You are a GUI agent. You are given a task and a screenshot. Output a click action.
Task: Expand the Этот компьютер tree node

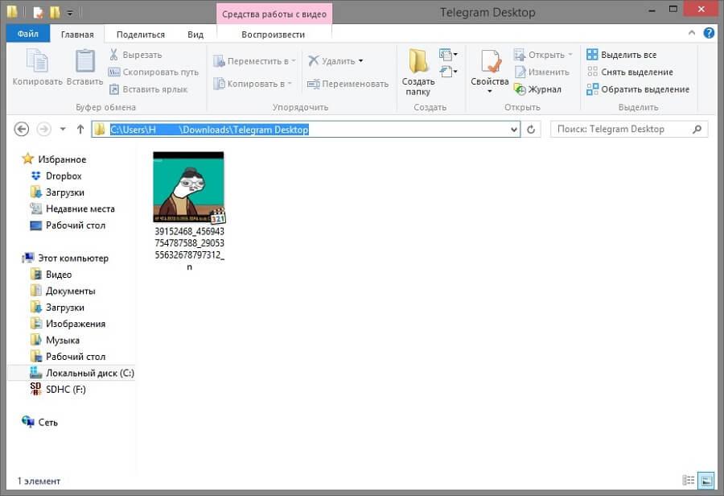click(21, 258)
